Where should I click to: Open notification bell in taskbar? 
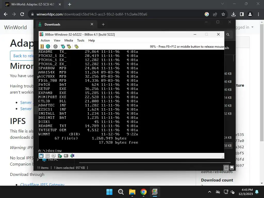pyautogui.click(x=257, y=192)
